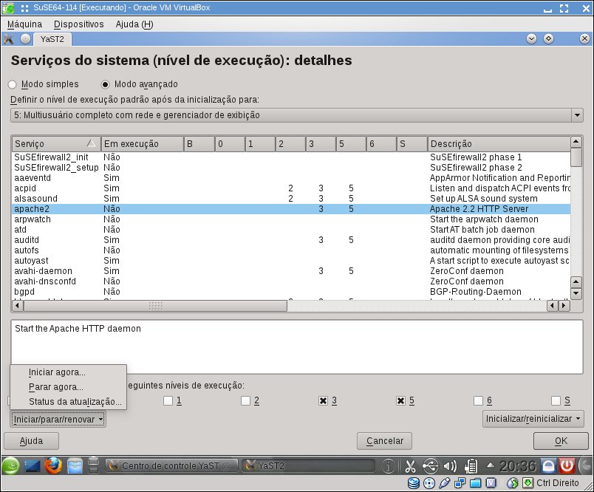
Task: Open the Inicializar/reinicializar dropdown button
Action: pyautogui.click(x=533, y=419)
